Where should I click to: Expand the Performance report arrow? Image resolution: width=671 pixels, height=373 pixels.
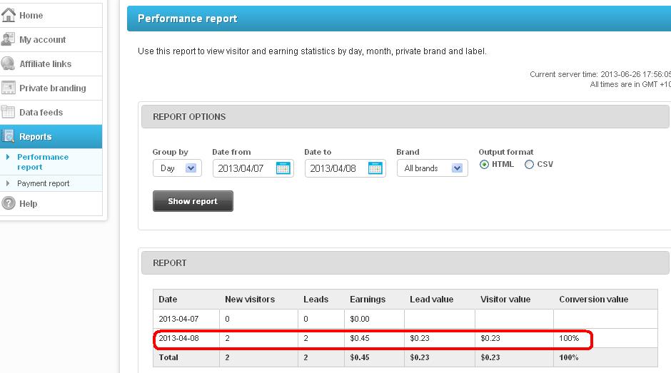pyautogui.click(x=8, y=157)
